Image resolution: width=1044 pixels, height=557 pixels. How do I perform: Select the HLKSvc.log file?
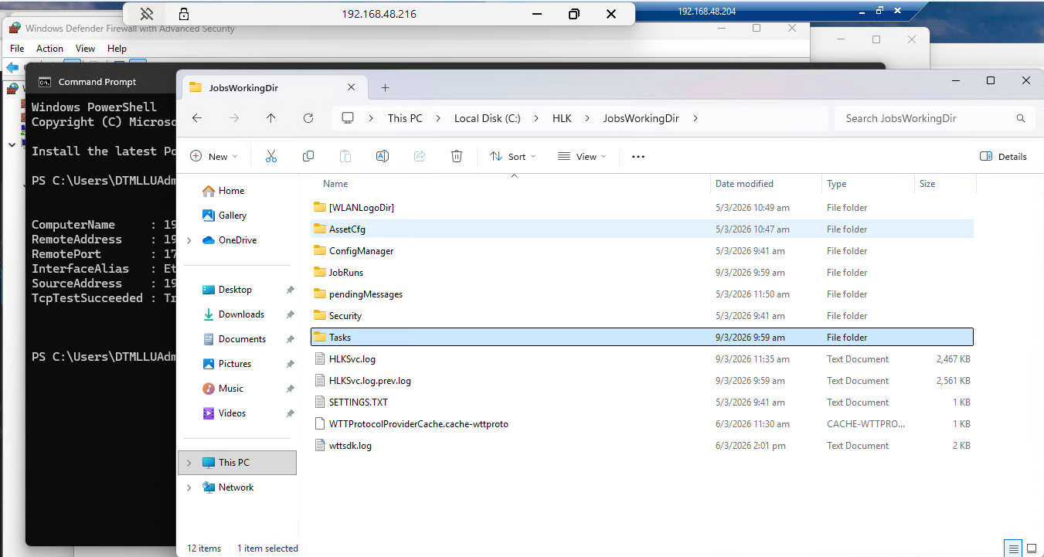coord(641,359)
